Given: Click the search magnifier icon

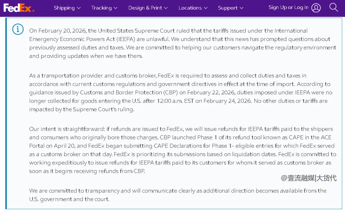Looking at the screenshot, I should click(333, 7).
